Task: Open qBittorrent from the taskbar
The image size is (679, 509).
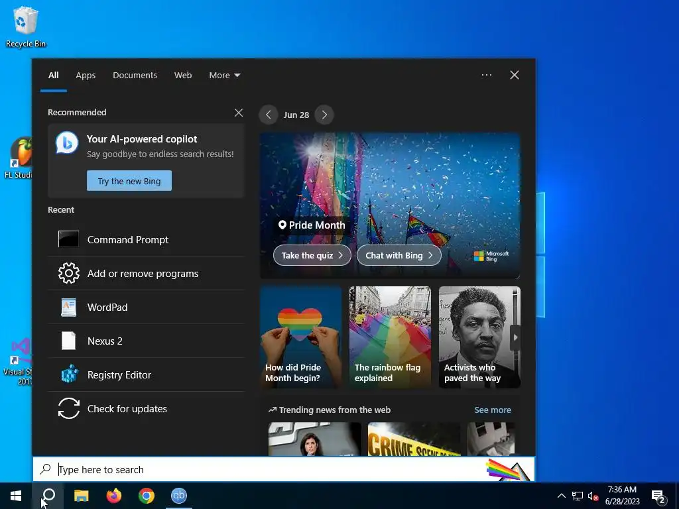Action: click(179, 496)
